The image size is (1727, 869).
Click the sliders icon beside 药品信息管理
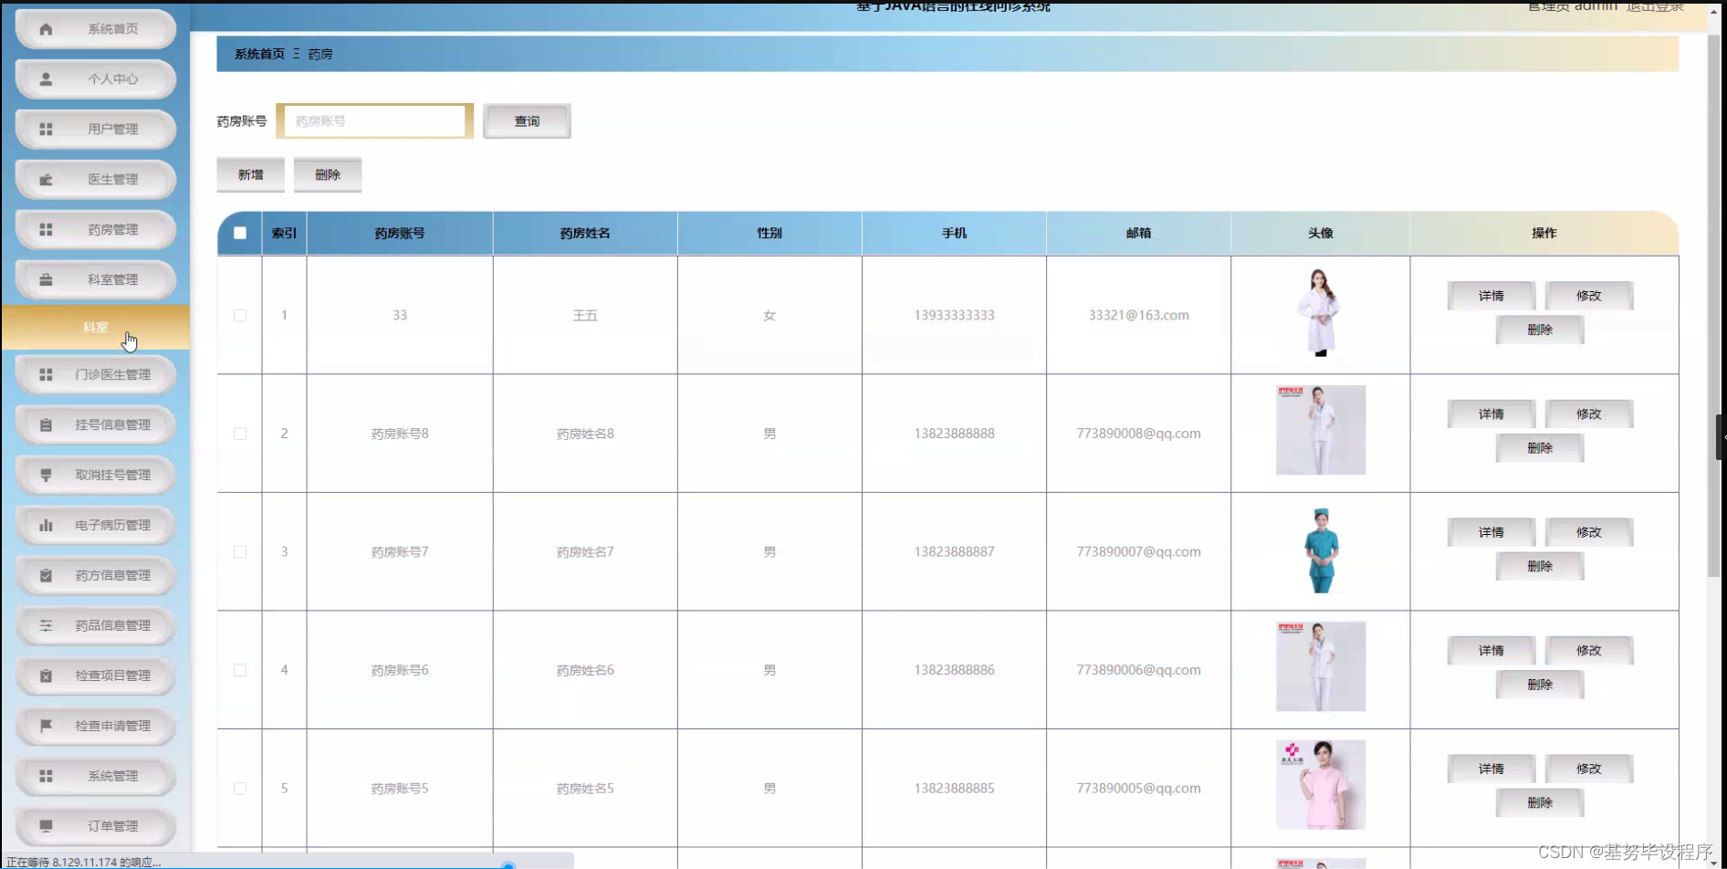(x=46, y=626)
